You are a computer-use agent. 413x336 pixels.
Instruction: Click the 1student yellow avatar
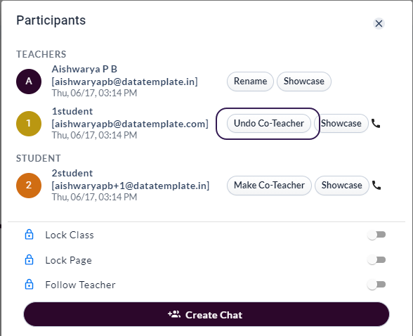(29, 124)
